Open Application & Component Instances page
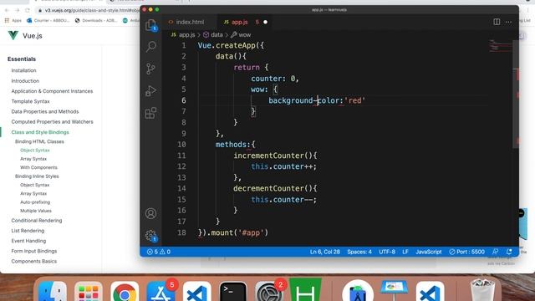The image size is (535, 301). 52,91
